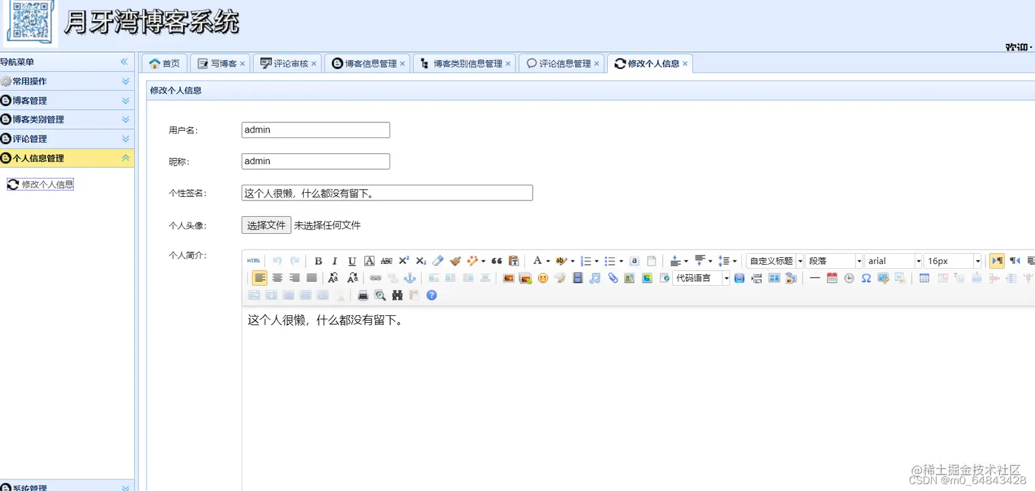Activate format painter brush icon
This screenshot has height=491, width=1035.
(x=455, y=261)
